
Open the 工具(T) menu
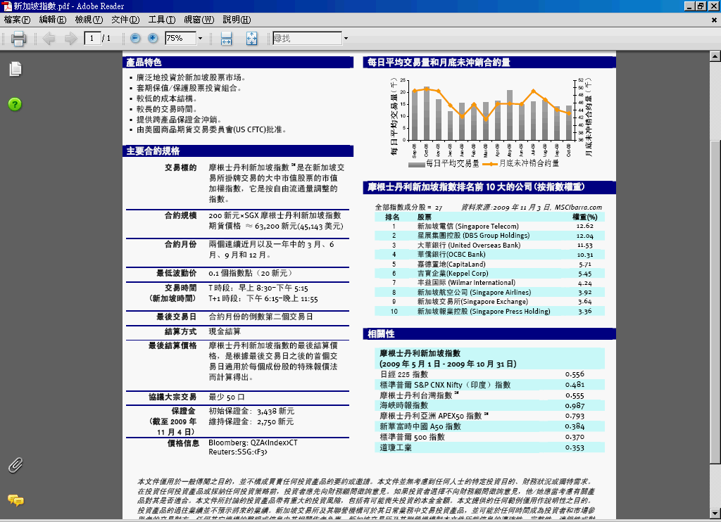[161, 20]
